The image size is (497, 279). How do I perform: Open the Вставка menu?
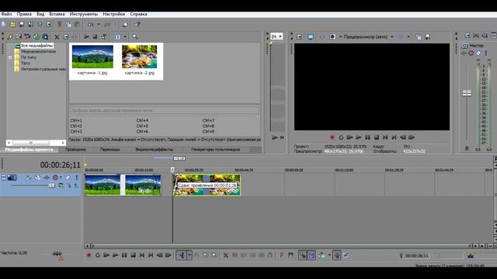click(x=57, y=14)
